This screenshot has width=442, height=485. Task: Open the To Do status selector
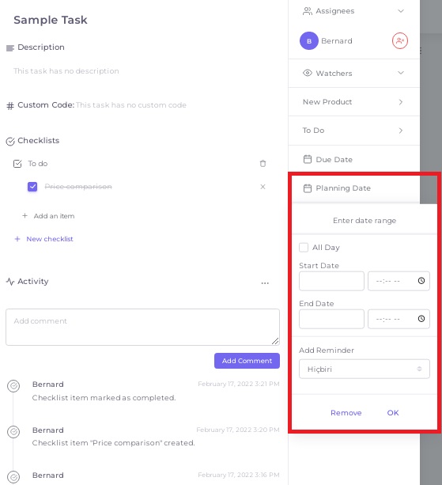(353, 131)
